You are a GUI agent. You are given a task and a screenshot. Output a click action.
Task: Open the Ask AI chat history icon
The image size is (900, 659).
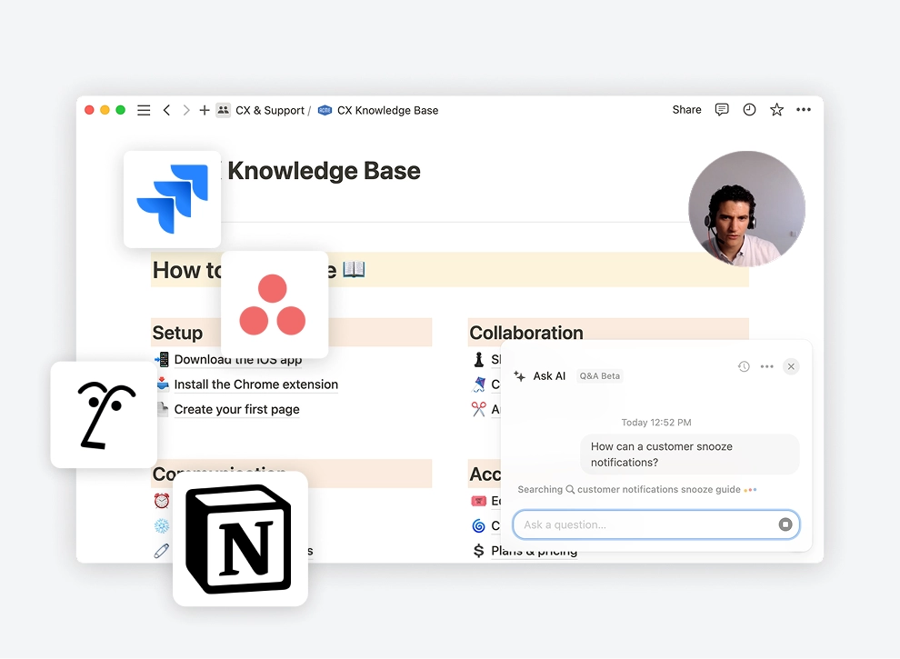tap(744, 366)
